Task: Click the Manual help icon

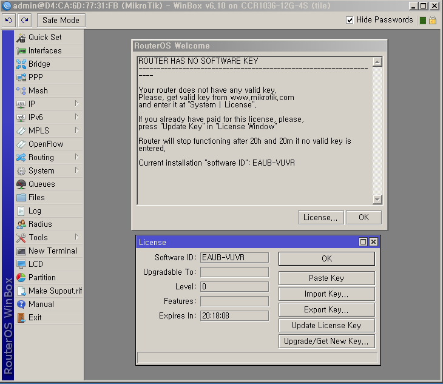Action: tap(21, 305)
